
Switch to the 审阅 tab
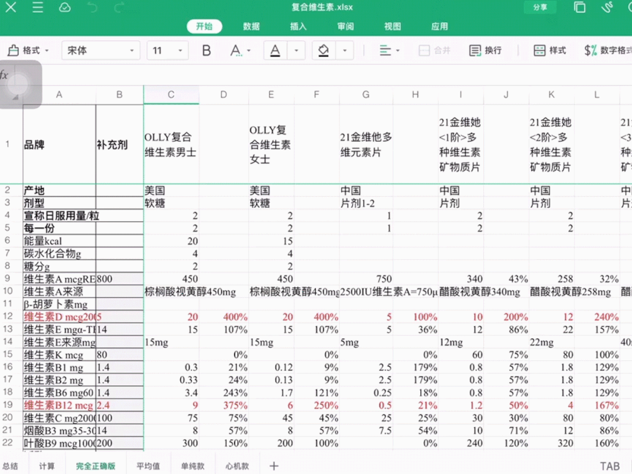(345, 26)
